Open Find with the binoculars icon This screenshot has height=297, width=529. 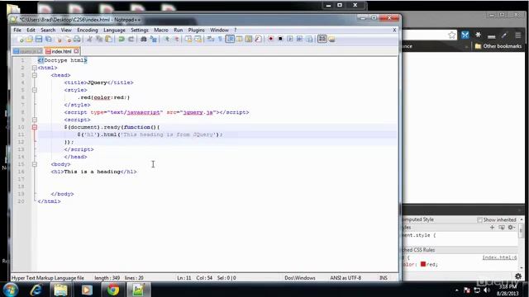pyautogui.click(x=143, y=39)
